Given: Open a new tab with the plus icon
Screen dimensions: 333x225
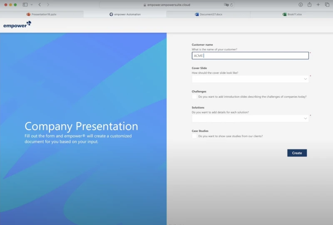Looking at the screenshot, I should 318,5.
